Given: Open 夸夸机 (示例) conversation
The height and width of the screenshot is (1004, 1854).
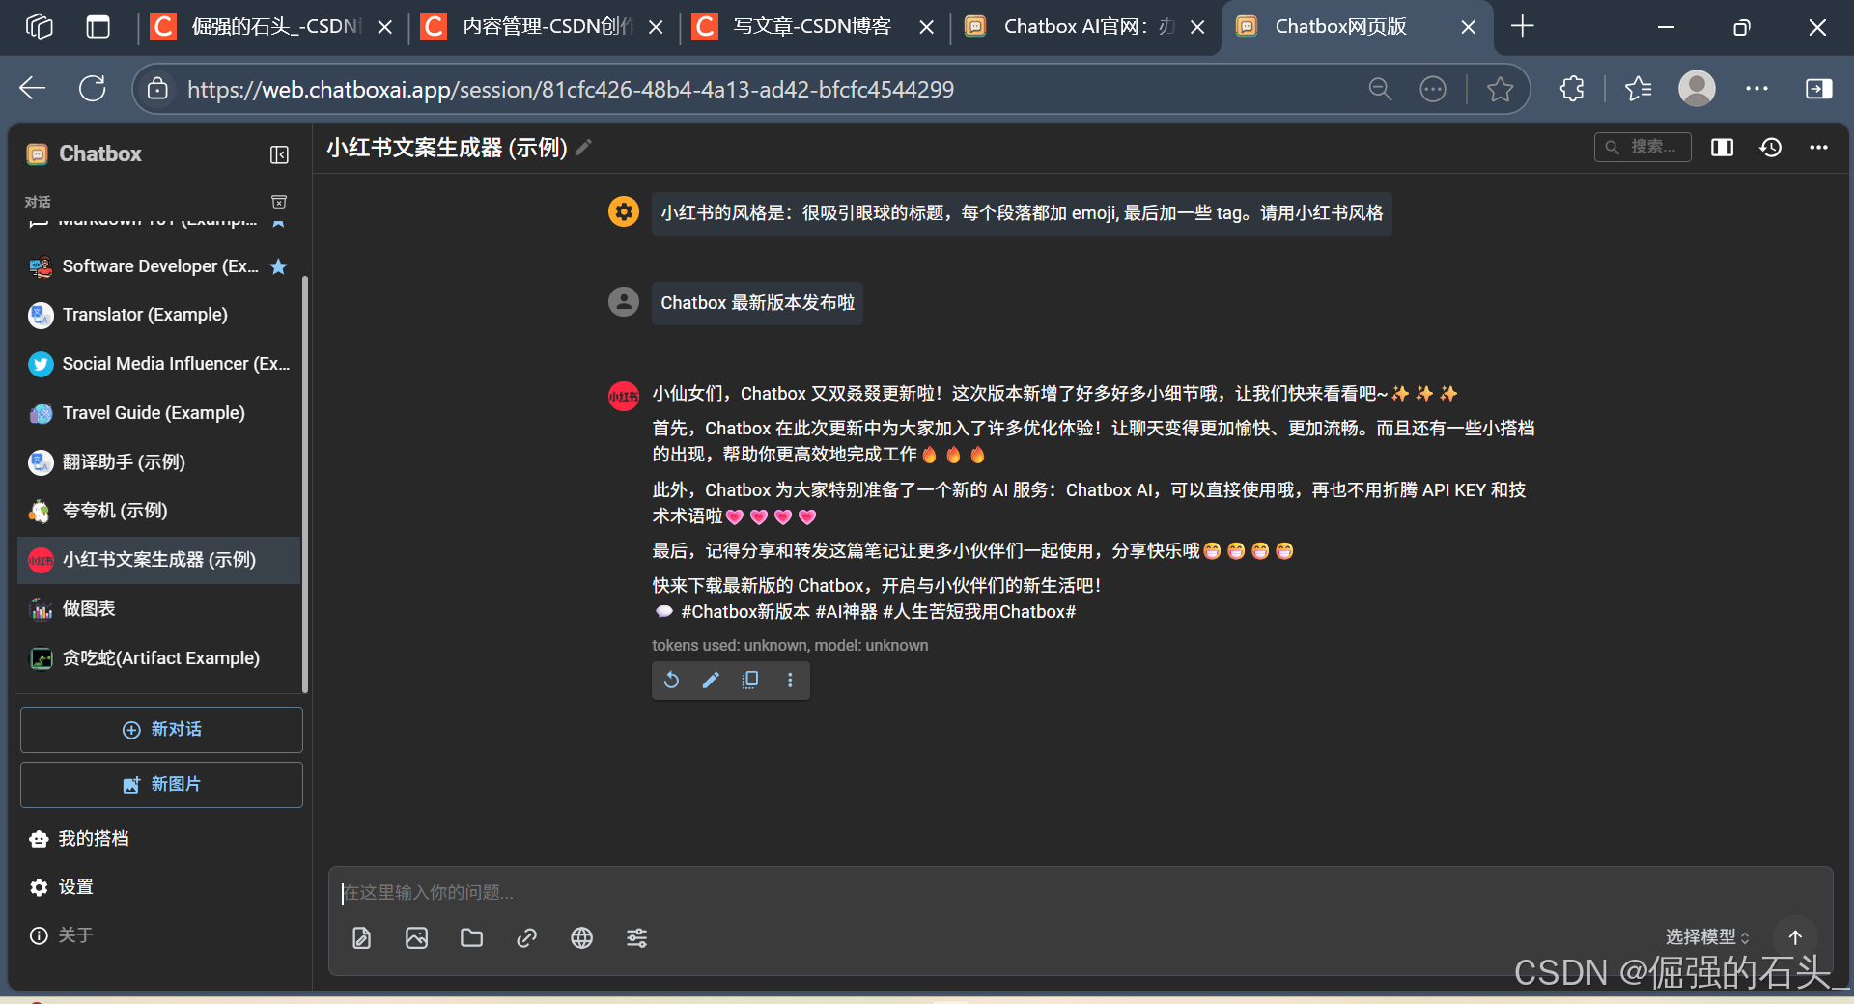Looking at the screenshot, I should [159, 511].
